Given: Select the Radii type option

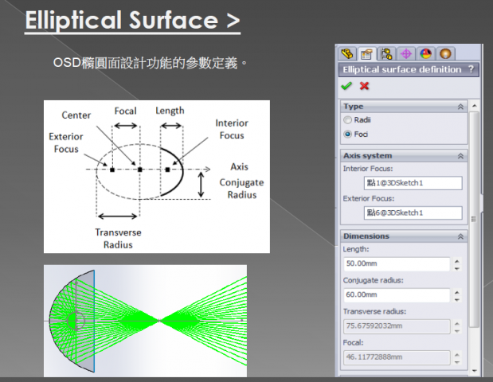Looking at the screenshot, I should click(347, 120).
